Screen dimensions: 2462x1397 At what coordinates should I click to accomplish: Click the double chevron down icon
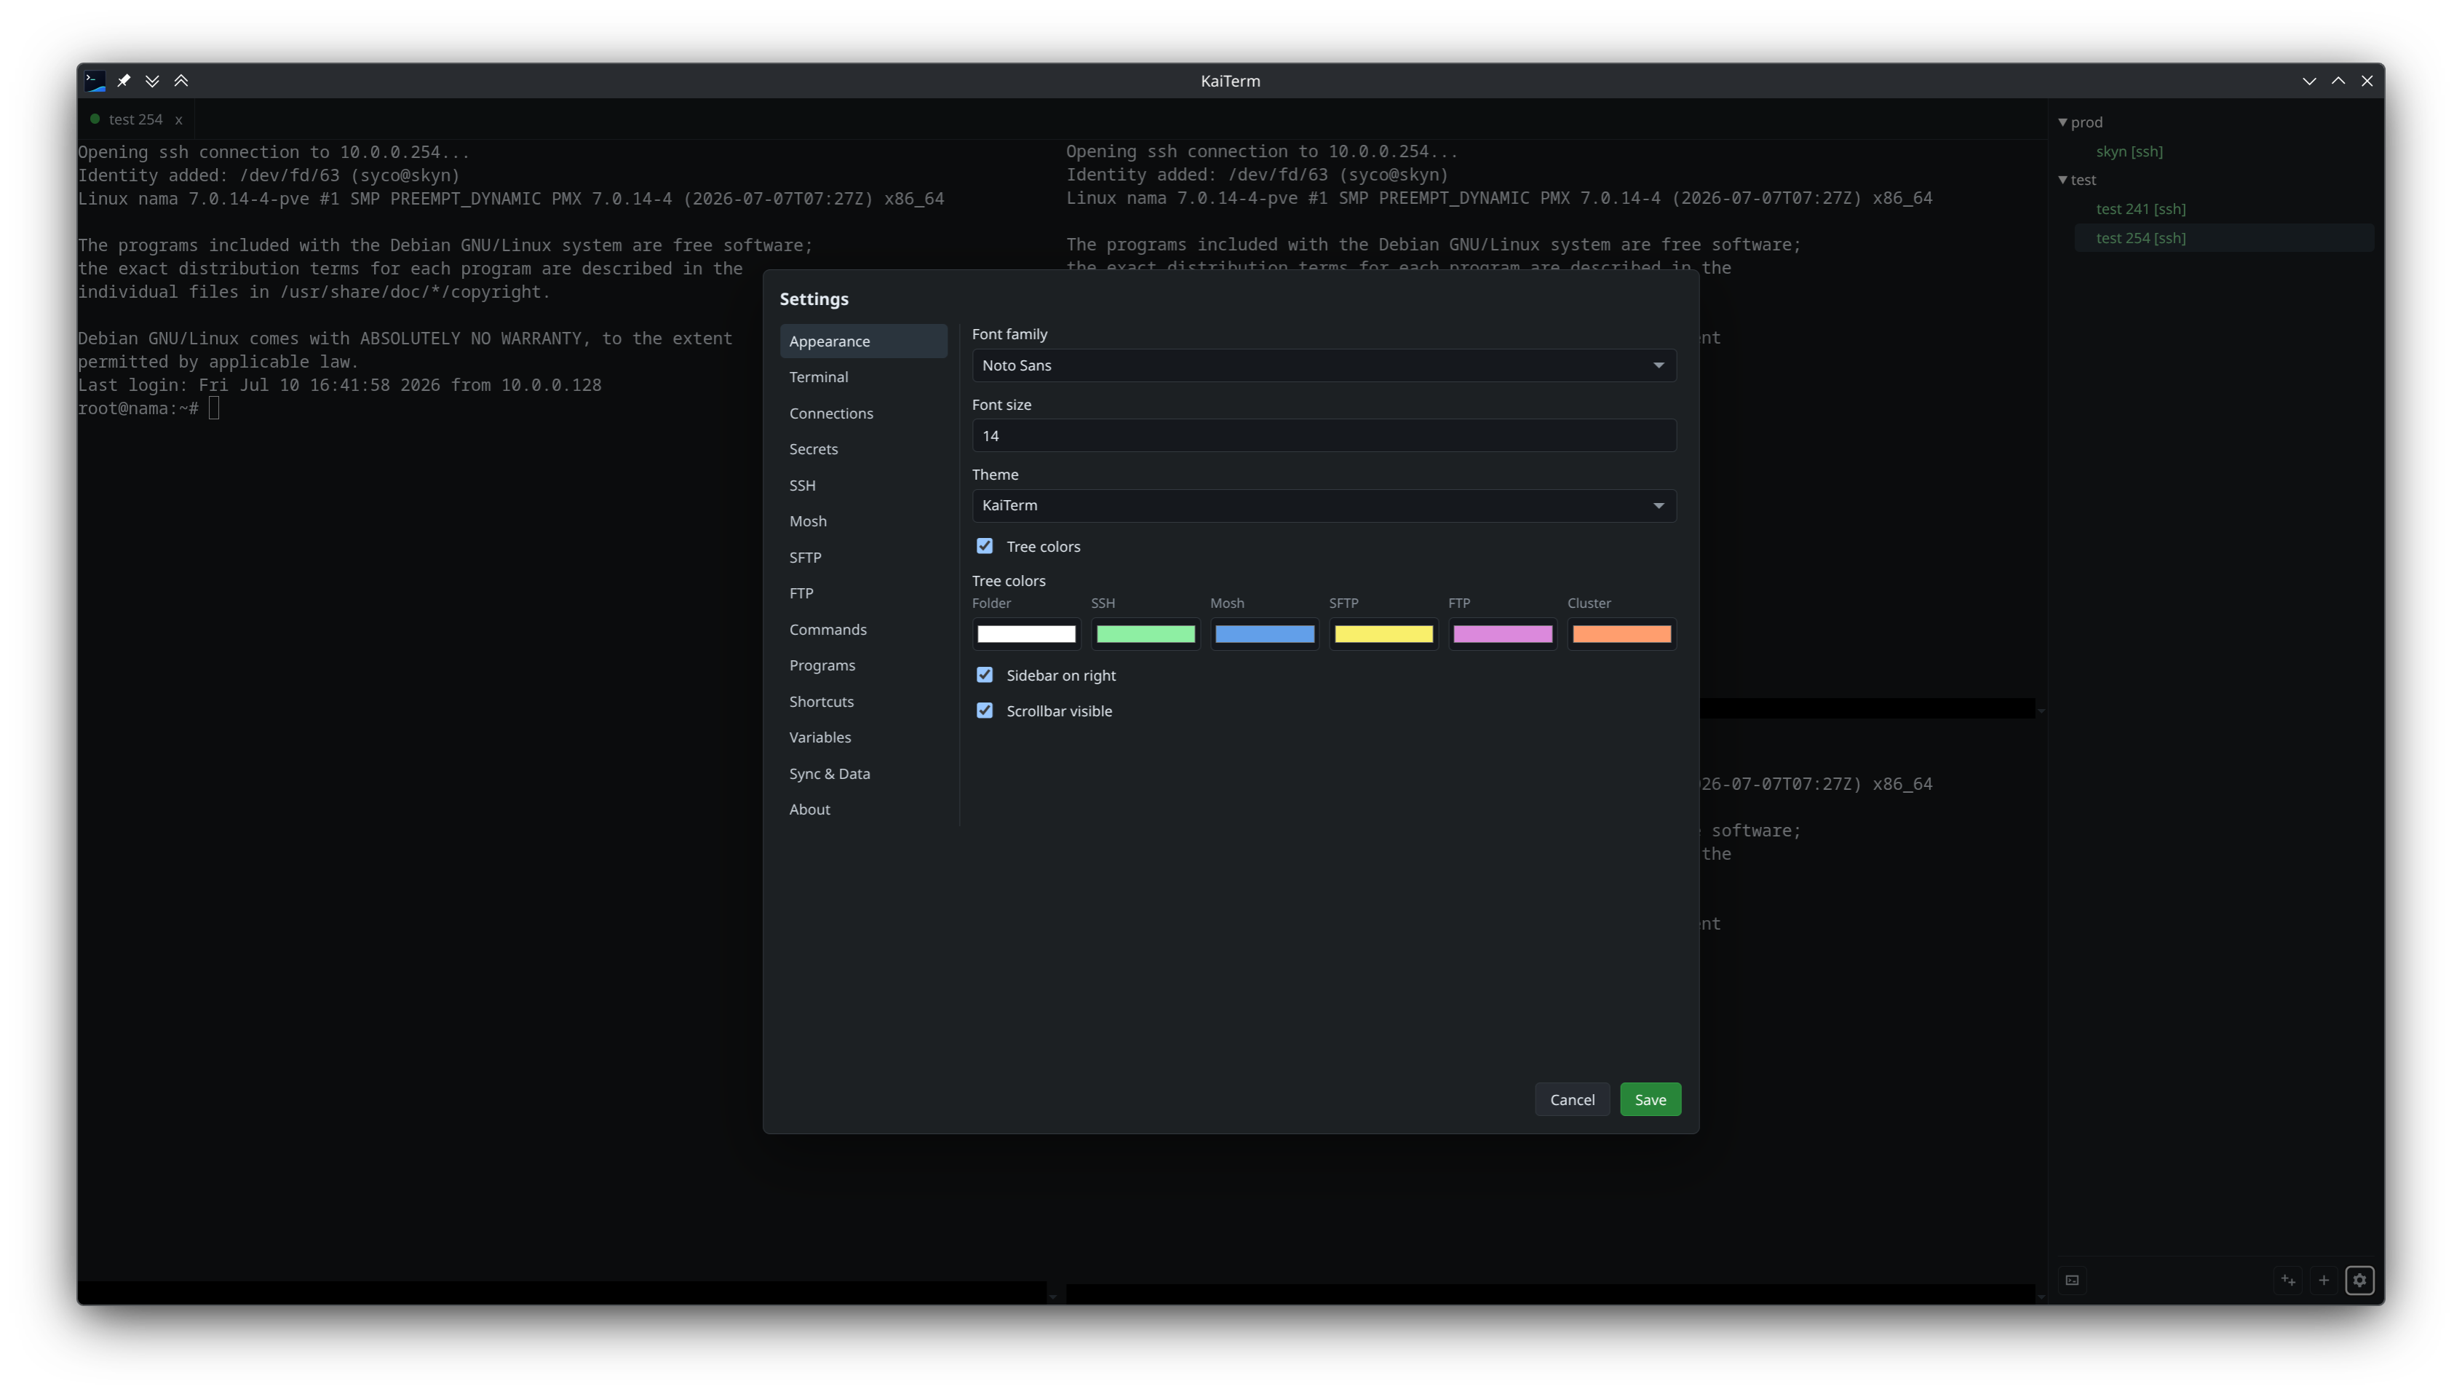[153, 81]
